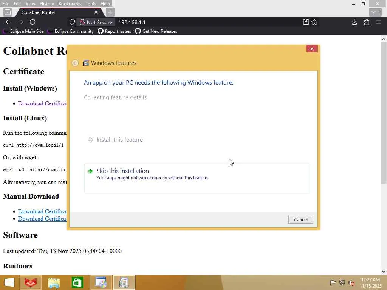Screen dimensions: 387x290
Task: Click the Not Secure padlock indicator
Action: click(96, 22)
